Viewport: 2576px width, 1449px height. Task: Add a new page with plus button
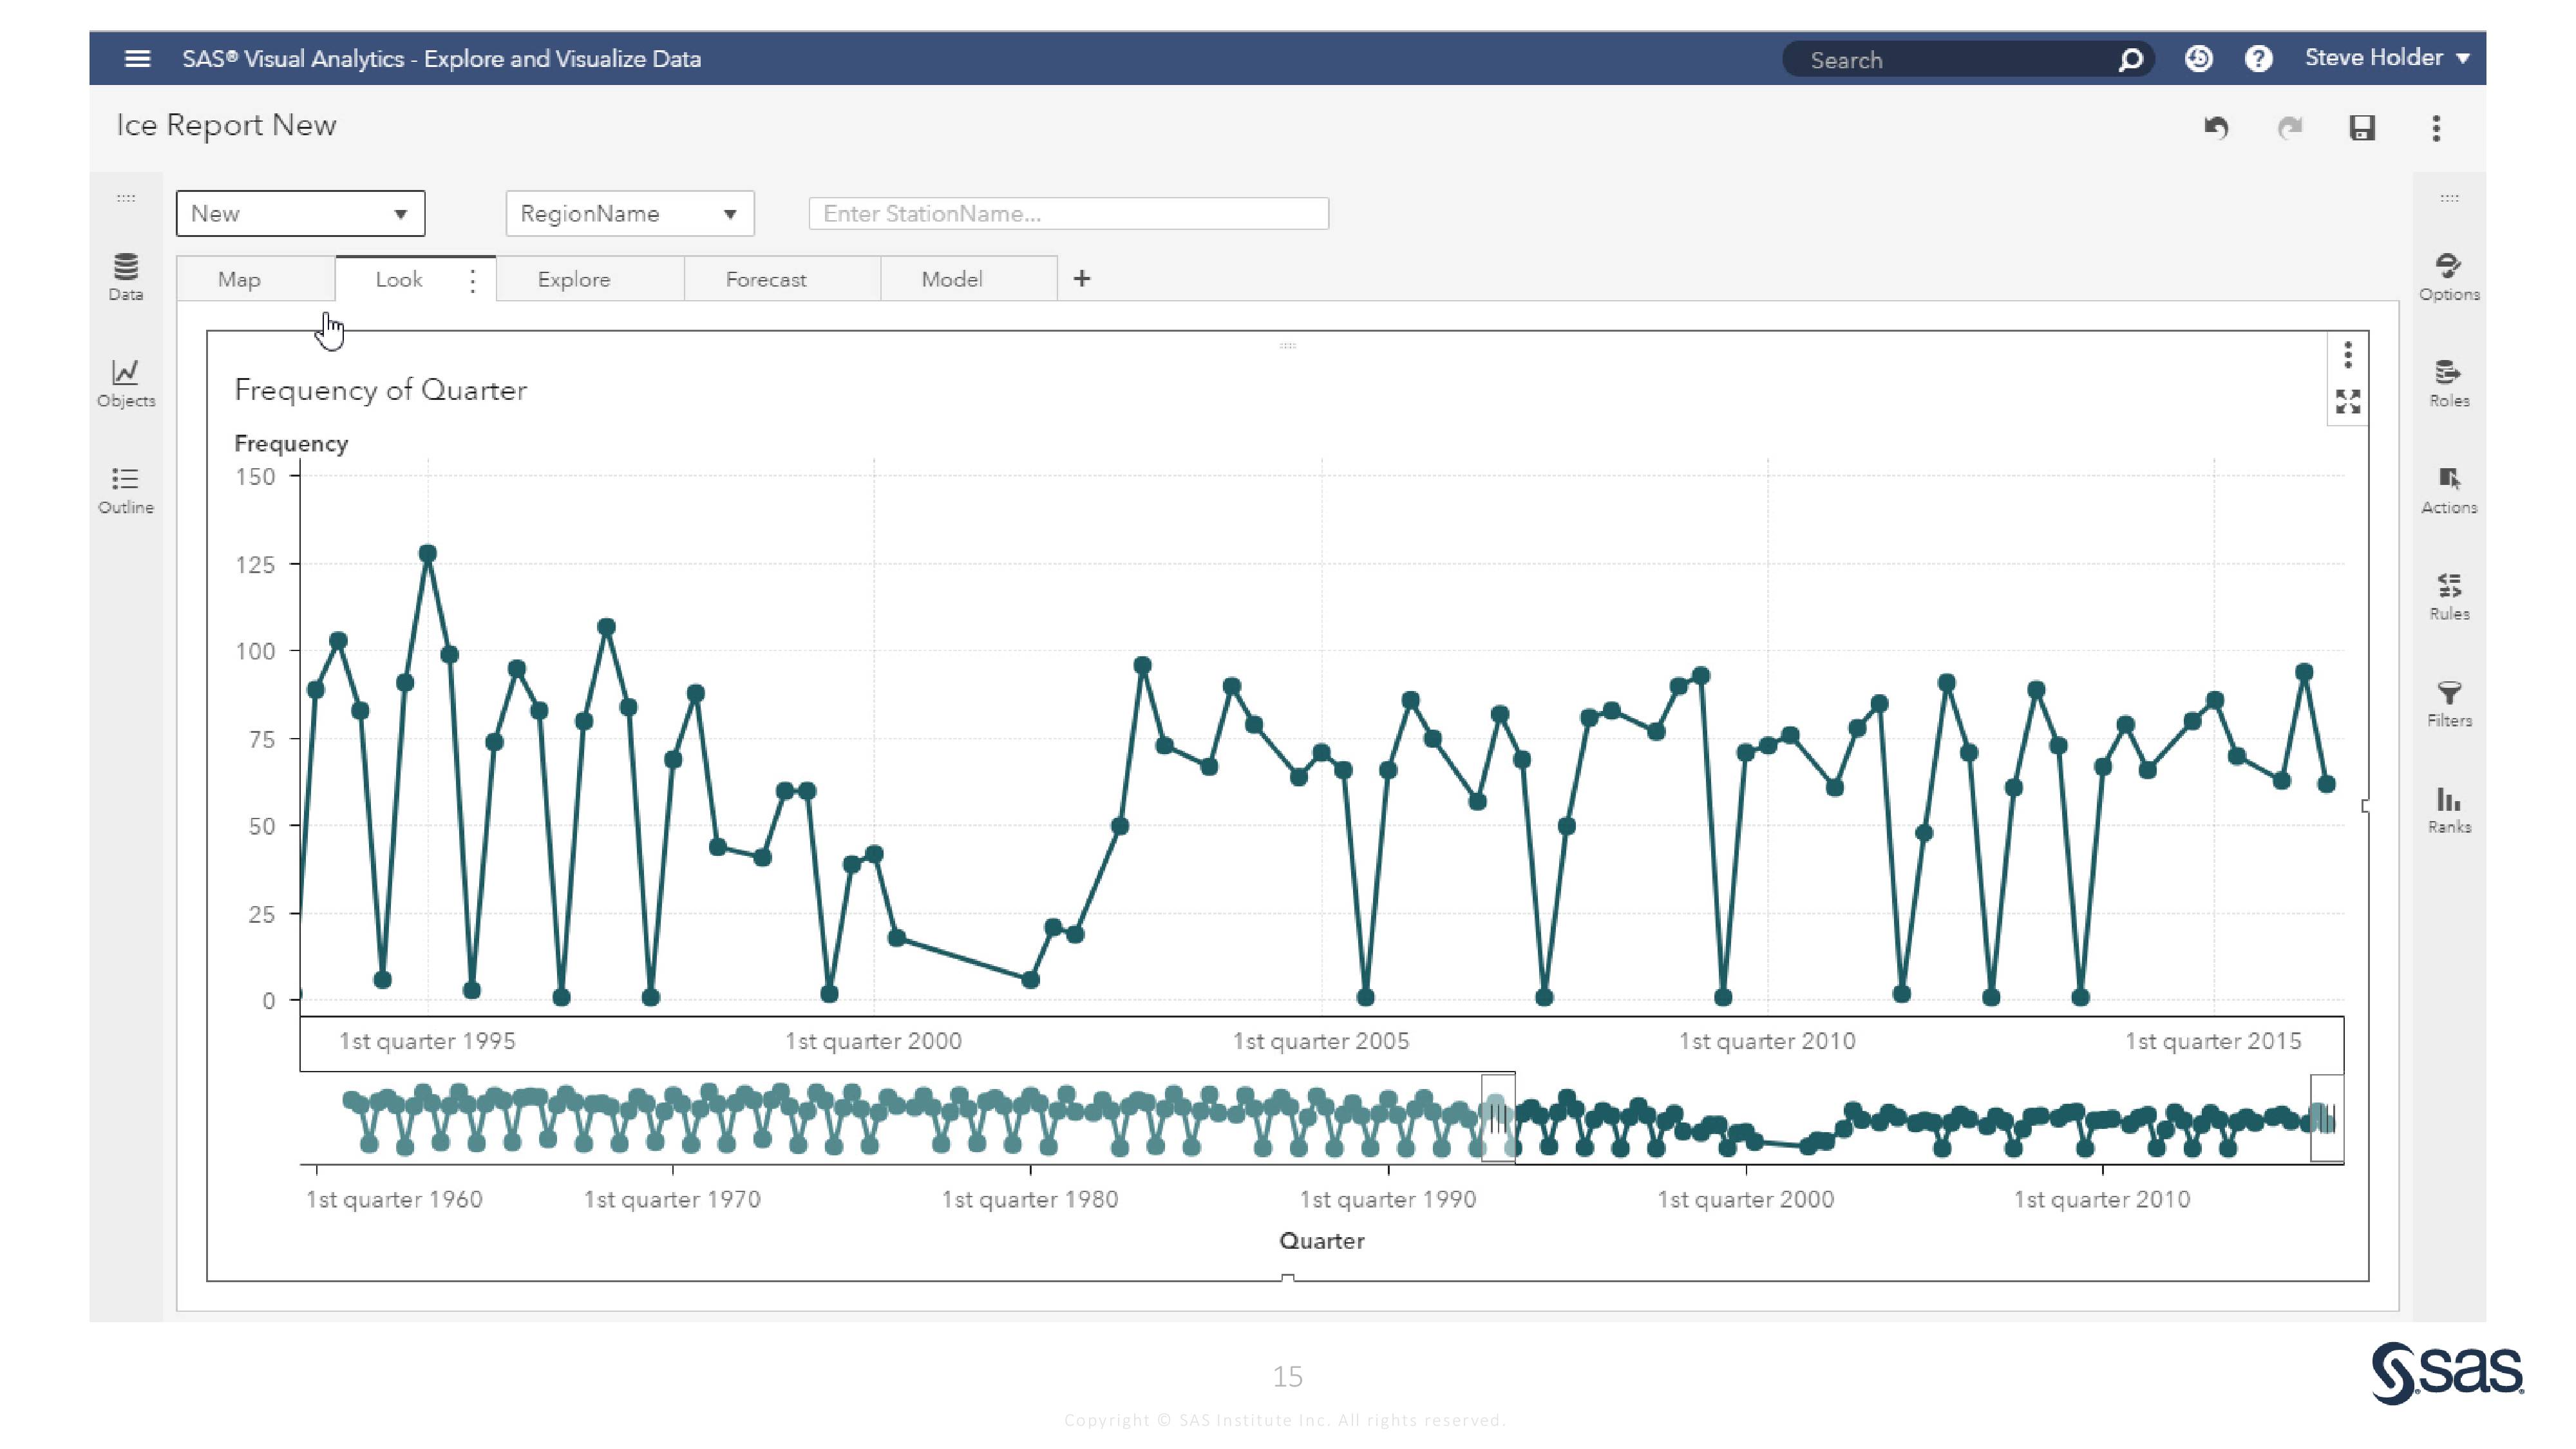[1082, 279]
